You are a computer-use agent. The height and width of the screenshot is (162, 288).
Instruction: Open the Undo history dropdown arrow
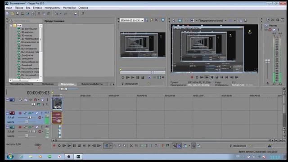tap(61, 13)
